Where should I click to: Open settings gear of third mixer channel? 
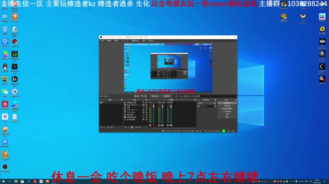click(168, 125)
